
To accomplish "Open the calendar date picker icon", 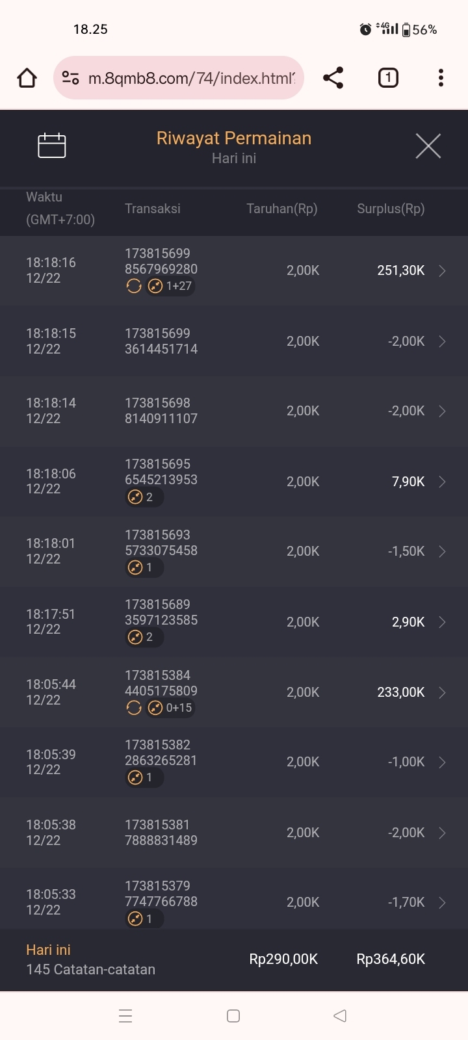I will tap(52, 146).
